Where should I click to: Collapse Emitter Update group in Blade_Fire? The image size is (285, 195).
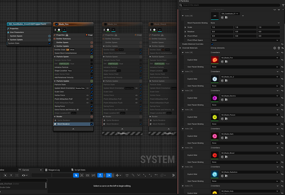pos(55,46)
